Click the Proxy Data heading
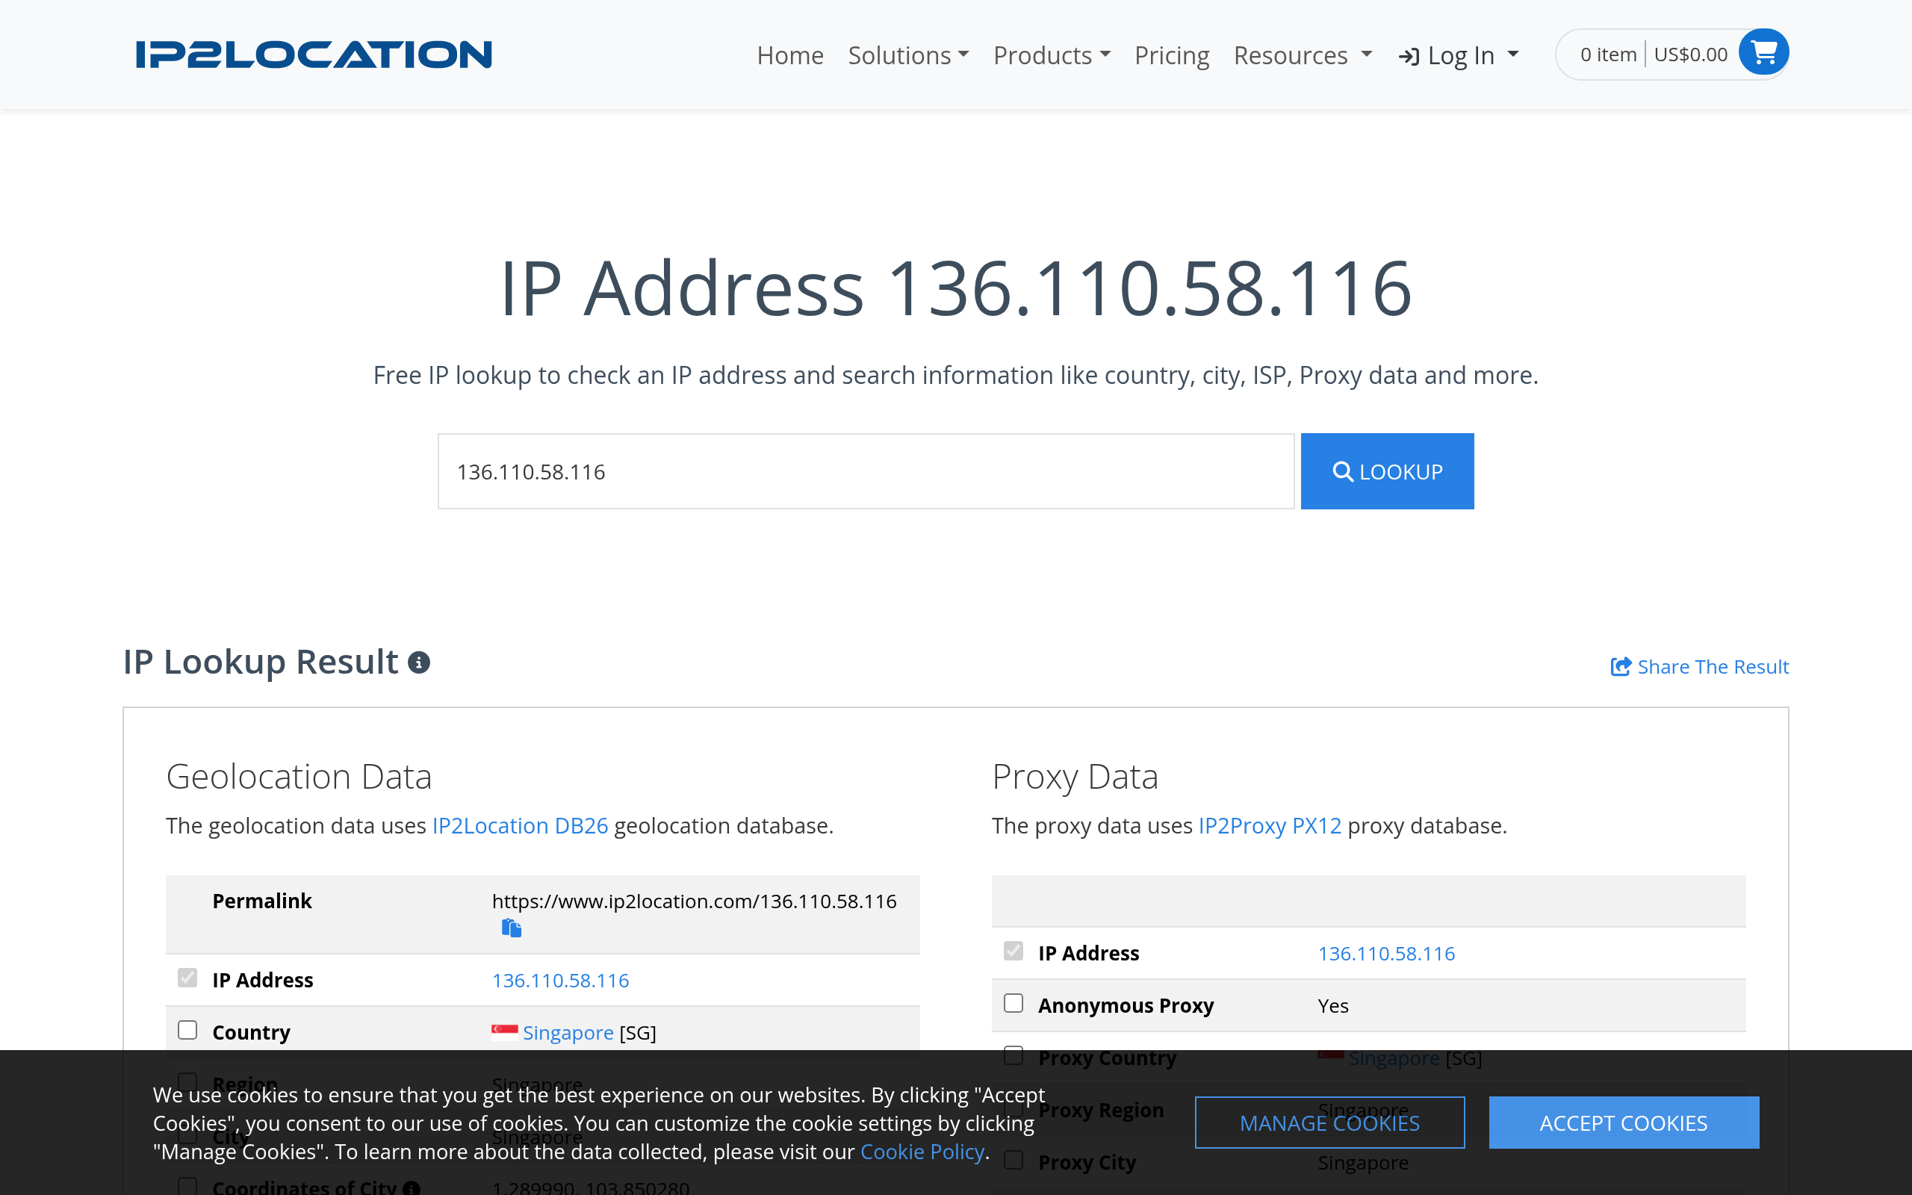This screenshot has width=1912, height=1195. coord(1075,776)
